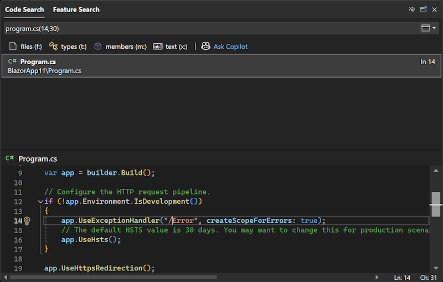The width and height of the screenshot is (443, 282).
Task: Toggle the preview pane eye icon
Action: point(411,9)
